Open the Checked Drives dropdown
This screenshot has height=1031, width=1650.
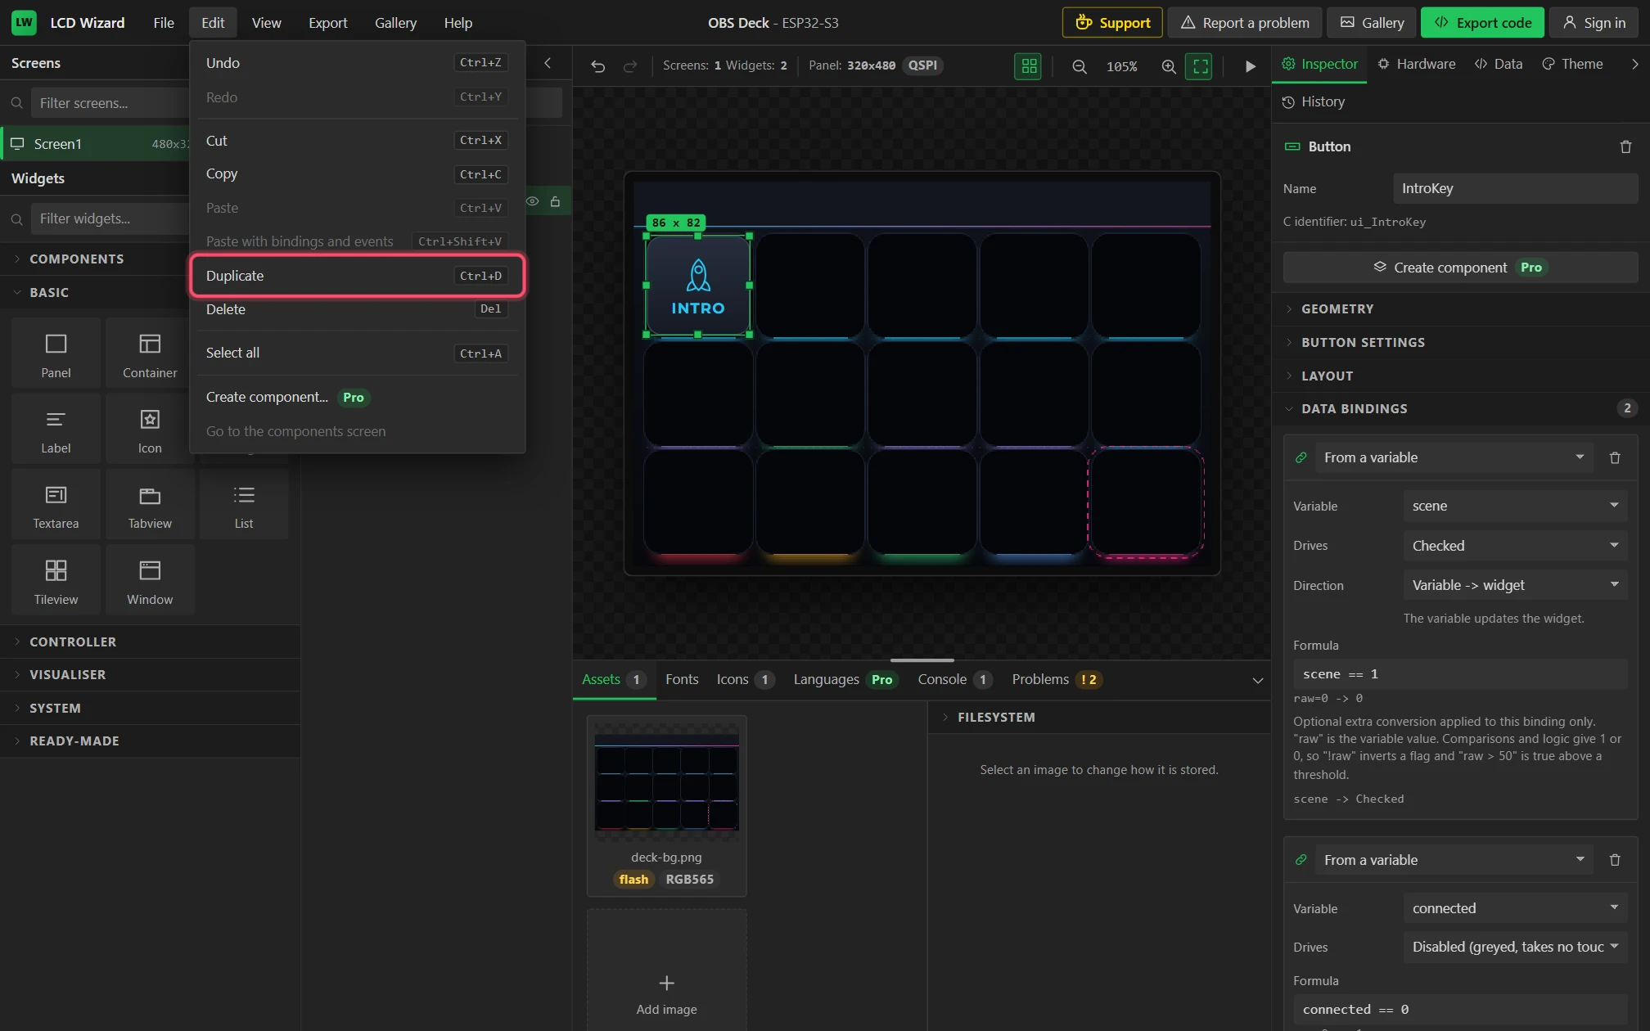click(1515, 546)
